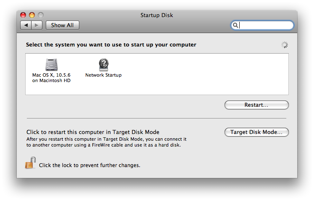Click the open padlock icon
314x201 pixels.
(x=30, y=163)
